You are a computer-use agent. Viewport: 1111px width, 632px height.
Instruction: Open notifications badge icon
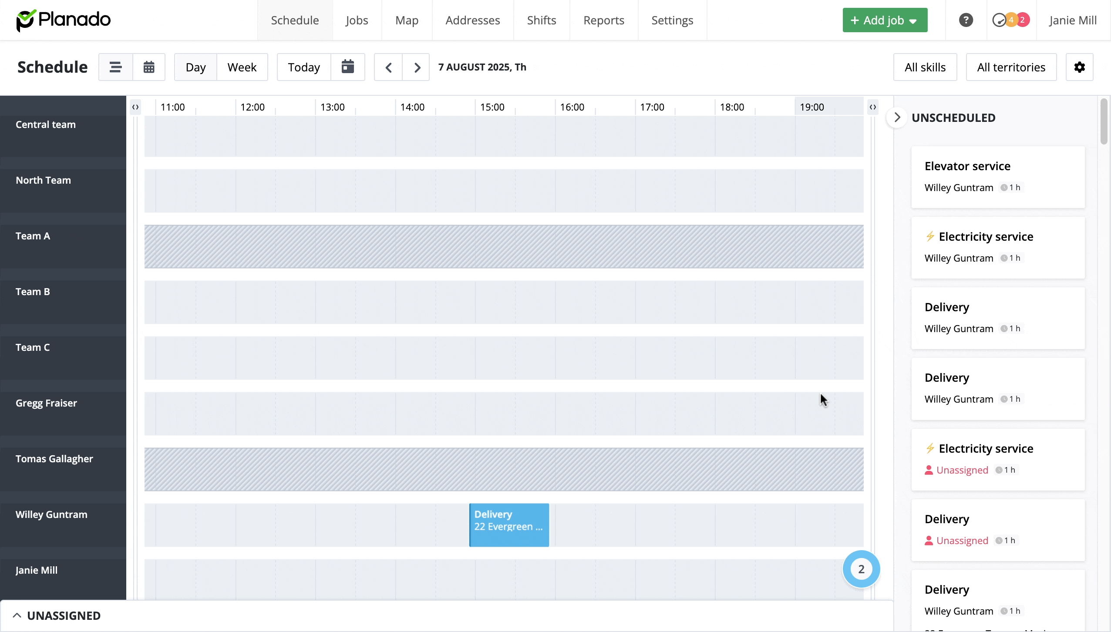[1011, 20]
